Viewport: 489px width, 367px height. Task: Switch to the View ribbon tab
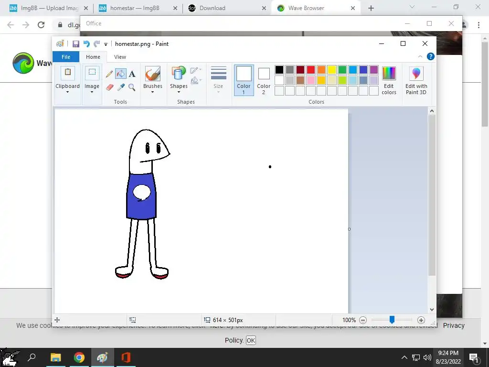pyautogui.click(x=120, y=57)
